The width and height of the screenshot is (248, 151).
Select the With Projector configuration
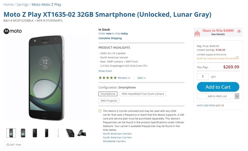coord(109,101)
